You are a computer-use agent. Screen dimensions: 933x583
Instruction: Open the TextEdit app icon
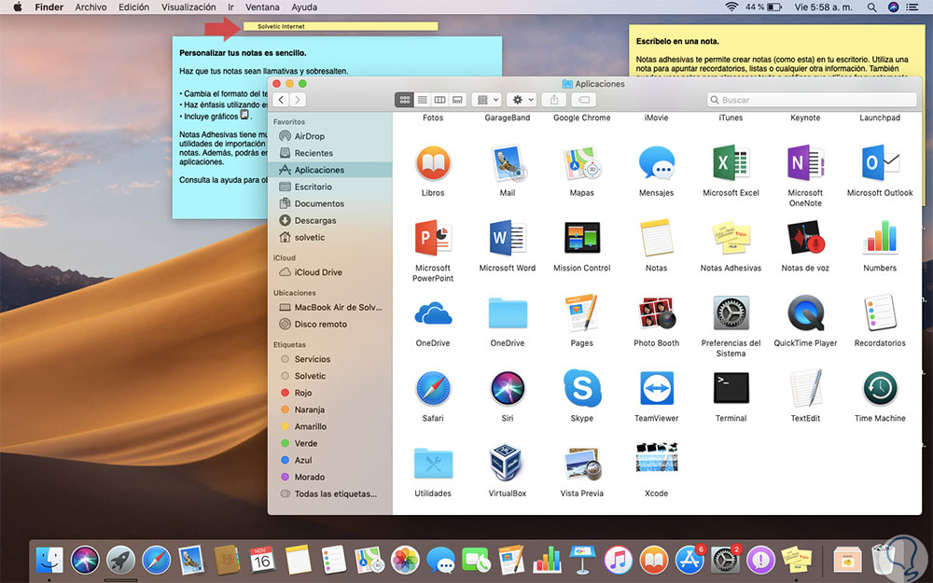point(805,388)
